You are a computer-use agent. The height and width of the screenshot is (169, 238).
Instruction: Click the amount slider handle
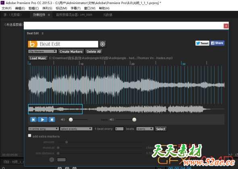click(x=67, y=142)
